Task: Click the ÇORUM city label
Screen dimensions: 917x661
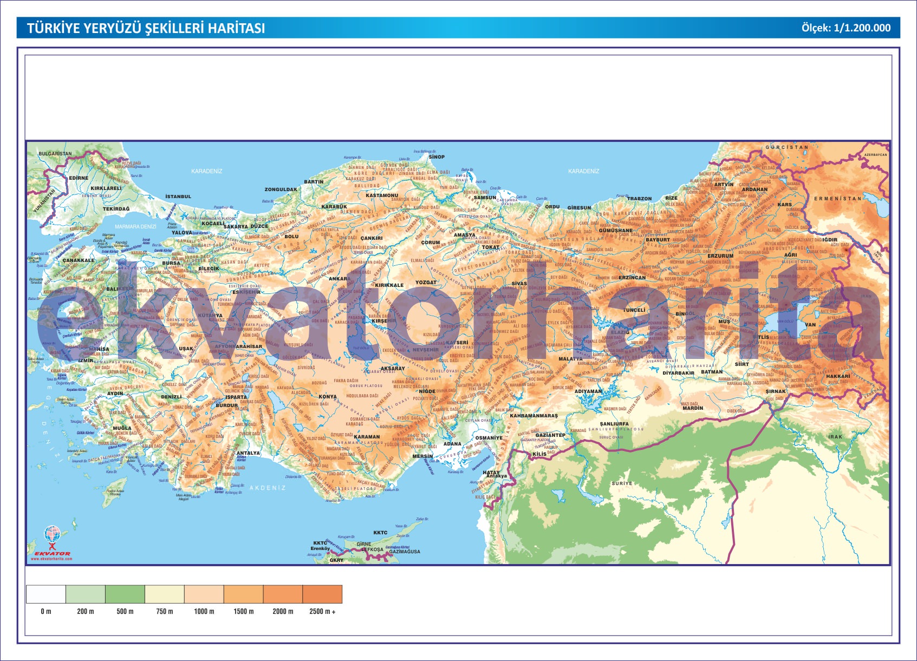Action: (431, 243)
